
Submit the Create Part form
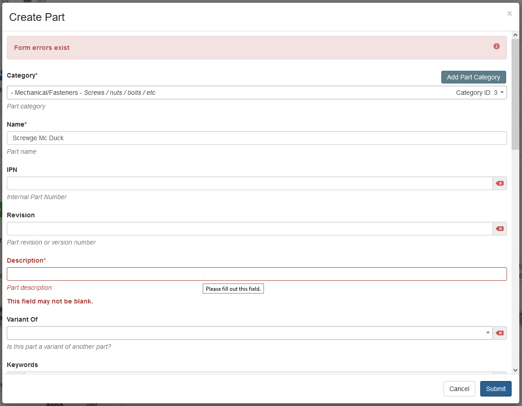click(496, 389)
